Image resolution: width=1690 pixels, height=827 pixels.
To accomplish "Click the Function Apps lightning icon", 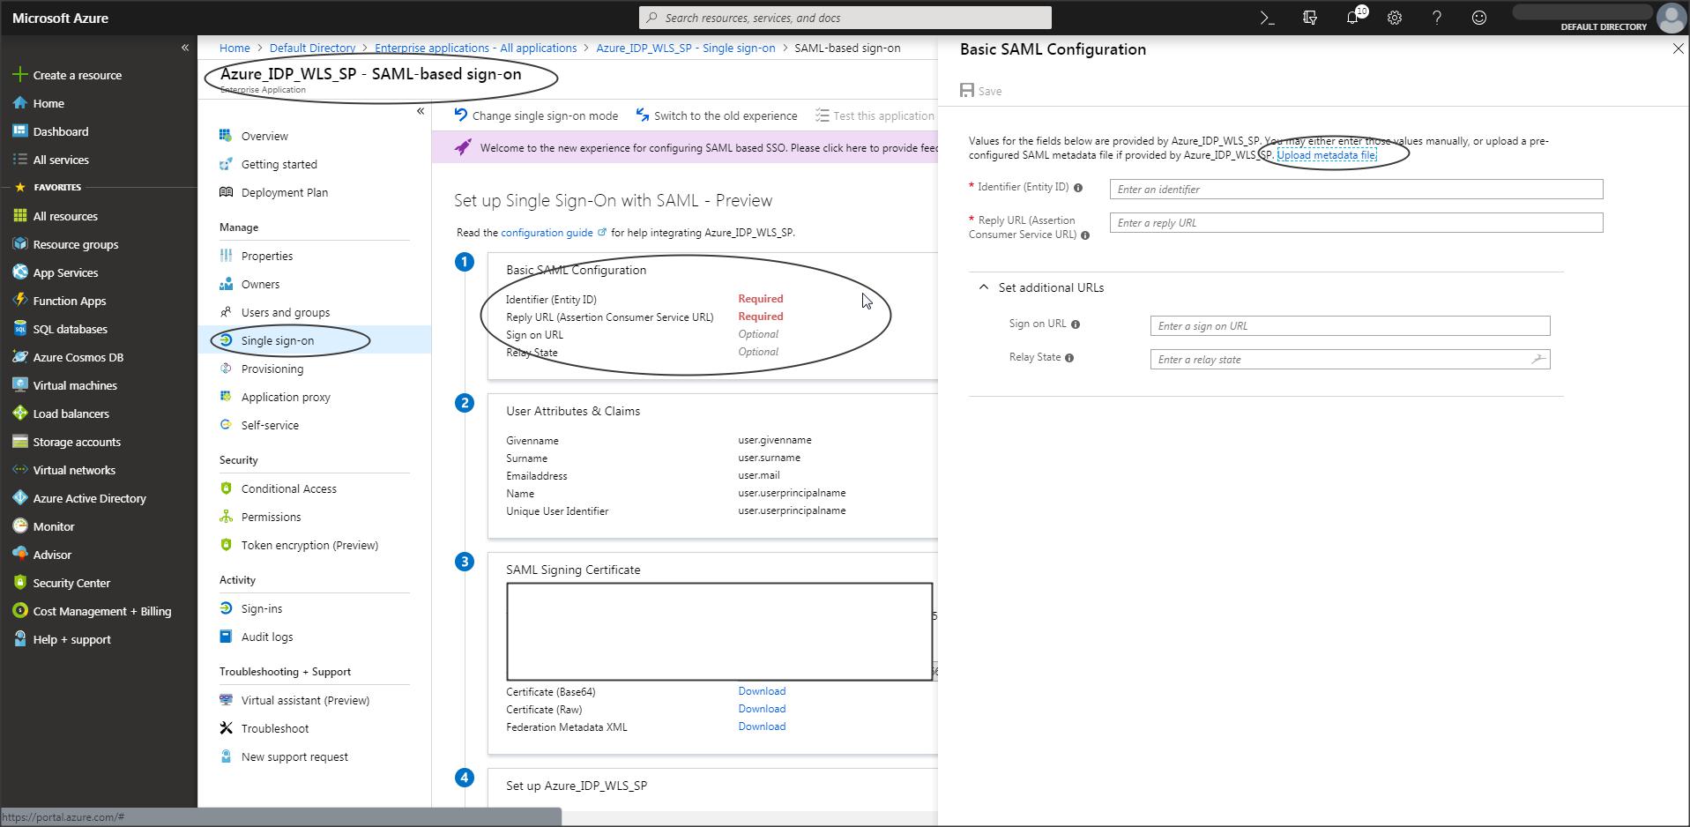I will click(x=20, y=301).
